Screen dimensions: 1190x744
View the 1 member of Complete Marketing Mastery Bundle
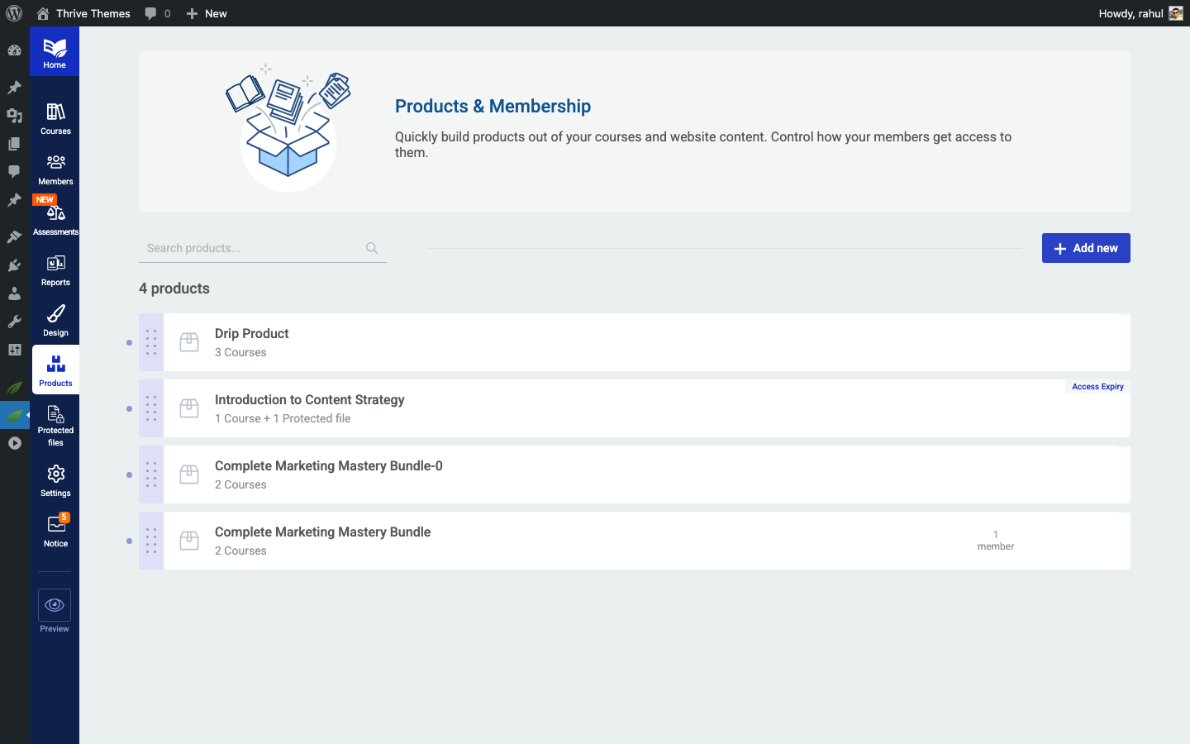coord(995,541)
